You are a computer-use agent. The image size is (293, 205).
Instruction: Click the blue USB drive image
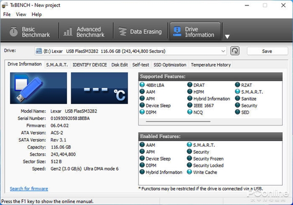click(x=39, y=88)
